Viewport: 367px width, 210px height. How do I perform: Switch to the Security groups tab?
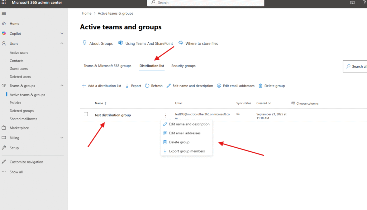coord(183,66)
